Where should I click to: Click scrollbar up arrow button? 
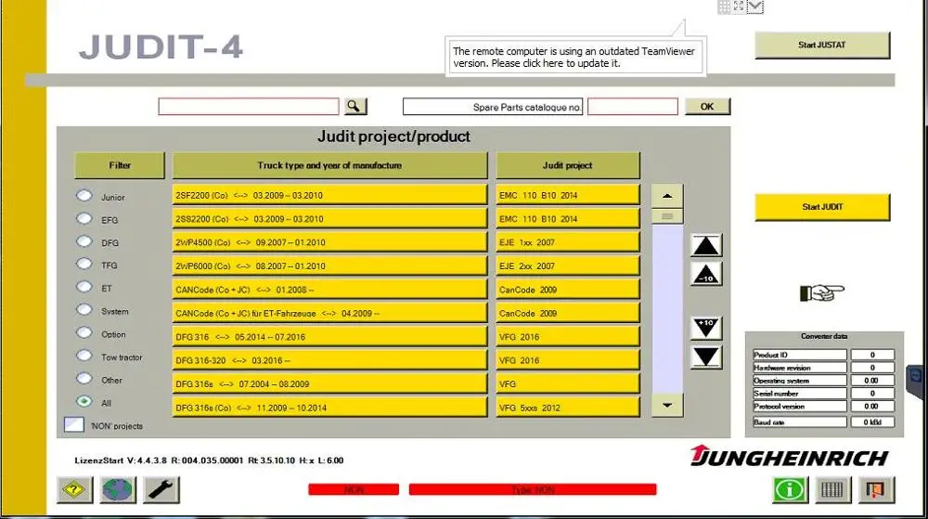coord(667,196)
